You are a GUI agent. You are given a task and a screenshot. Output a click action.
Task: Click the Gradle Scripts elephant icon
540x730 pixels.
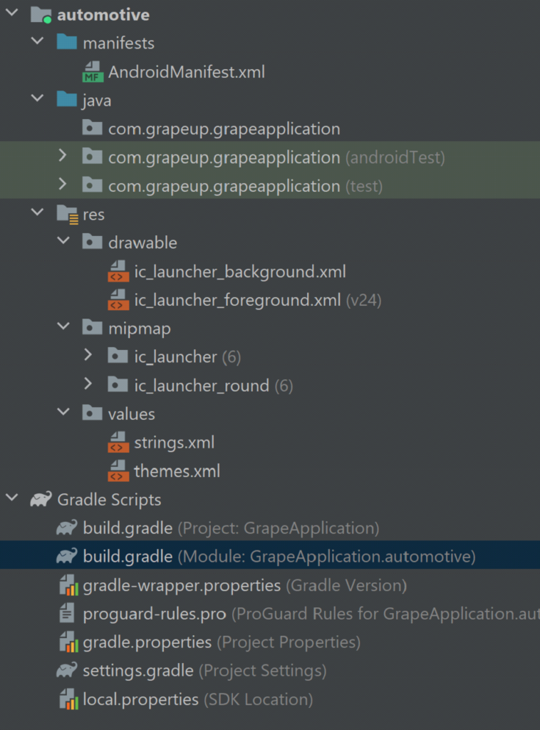pyautogui.click(x=41, y=499)
